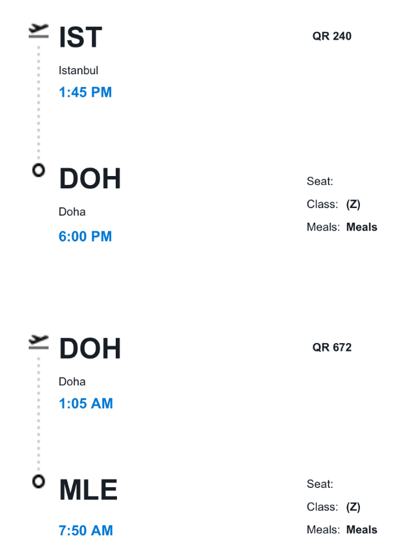Click the takeoff plane icon beside IST
411x557 pixels.
pos(39,31)
